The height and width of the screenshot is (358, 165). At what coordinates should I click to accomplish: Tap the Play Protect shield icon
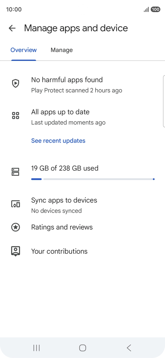click(x=16, y=84)
